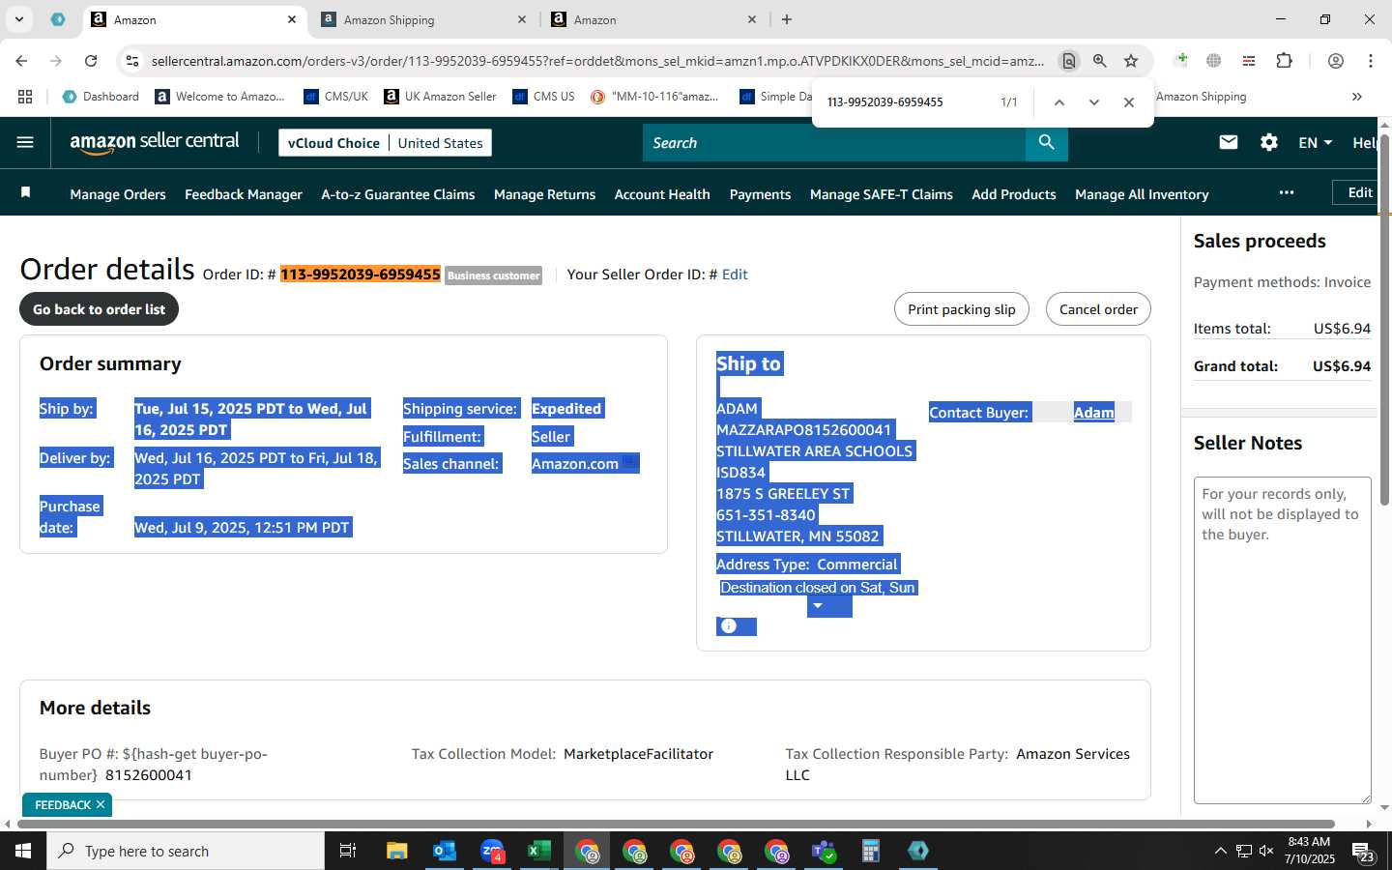The height and width of the screenshot is (870, 1392).
Task: Open Add Products menu item
Action: coord(1014,194)
